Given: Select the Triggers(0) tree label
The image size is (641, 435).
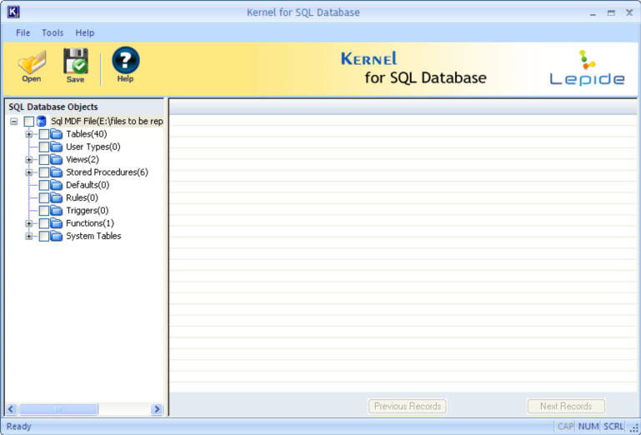Looking at the screenshot, I should 87,211.
